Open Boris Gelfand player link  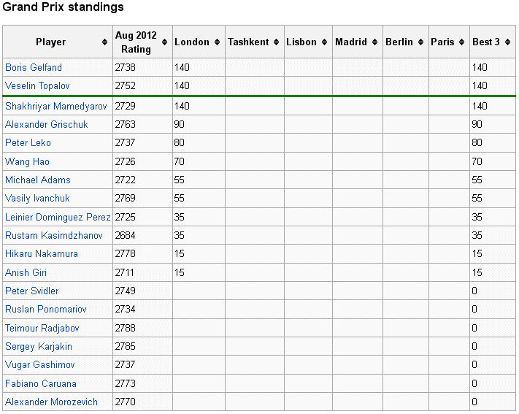coord(34,68)
